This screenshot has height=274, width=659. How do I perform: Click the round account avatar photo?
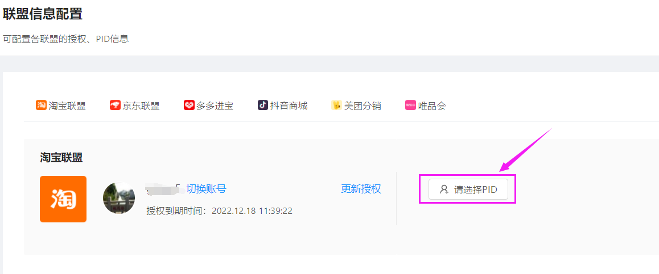119,198
